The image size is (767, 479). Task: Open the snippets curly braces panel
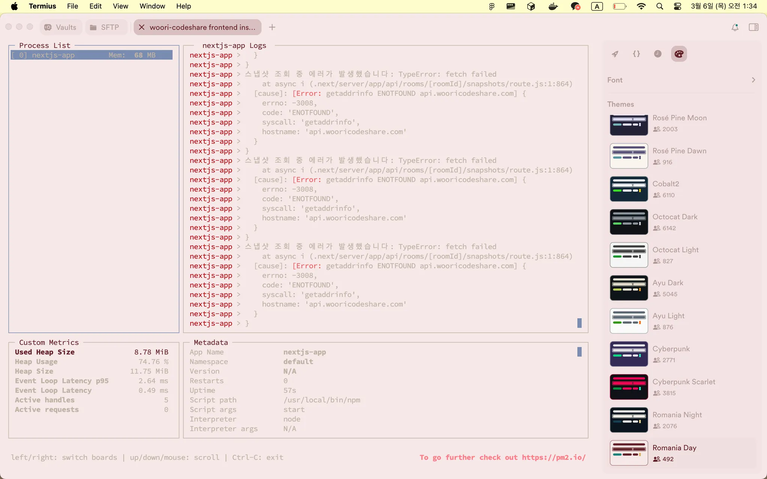[x=636, y=54]
